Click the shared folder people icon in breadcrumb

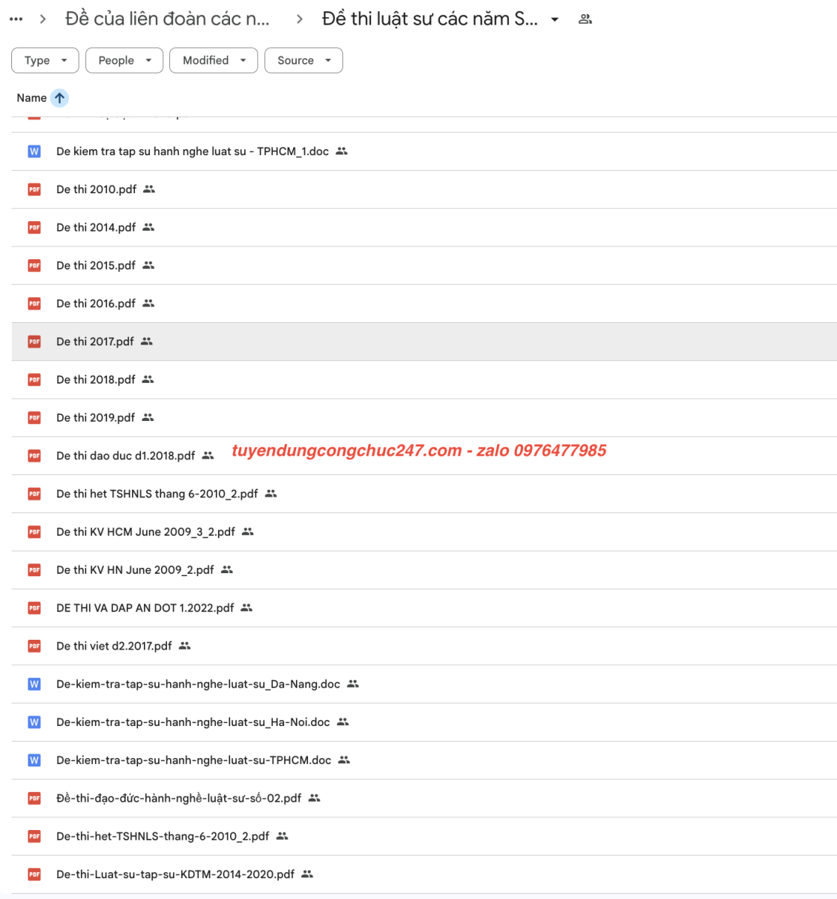pos(585,19)
